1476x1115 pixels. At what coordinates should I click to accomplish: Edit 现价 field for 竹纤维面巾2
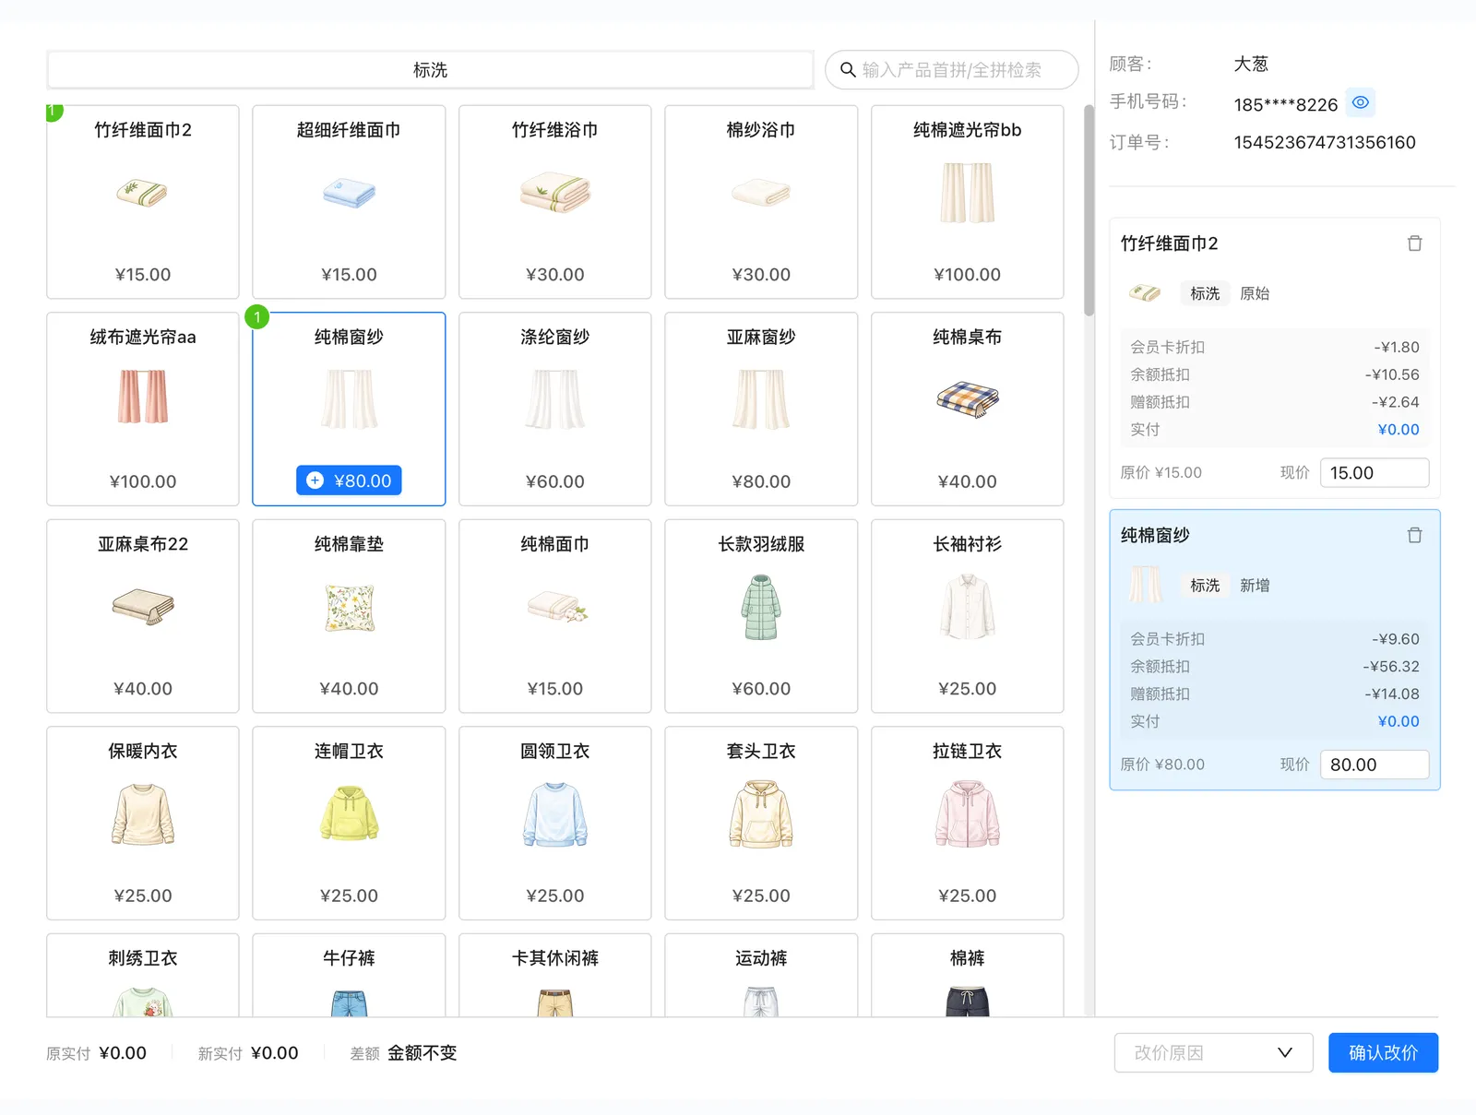(x=1375, y=473)
